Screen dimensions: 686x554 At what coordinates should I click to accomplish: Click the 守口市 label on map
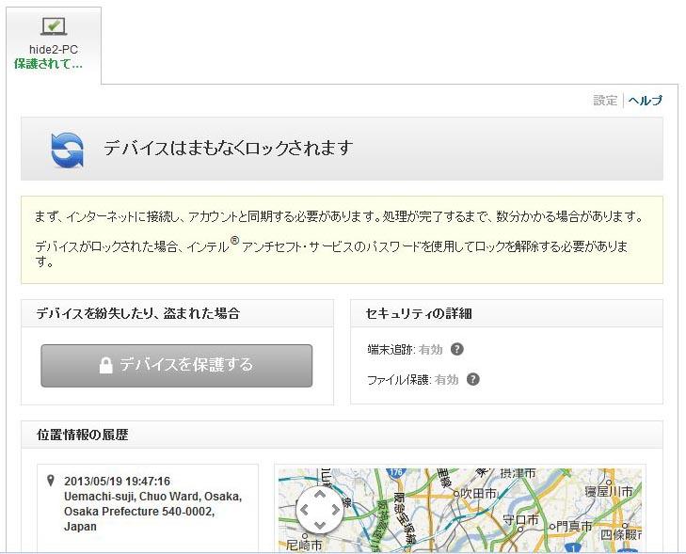[520, 519]
